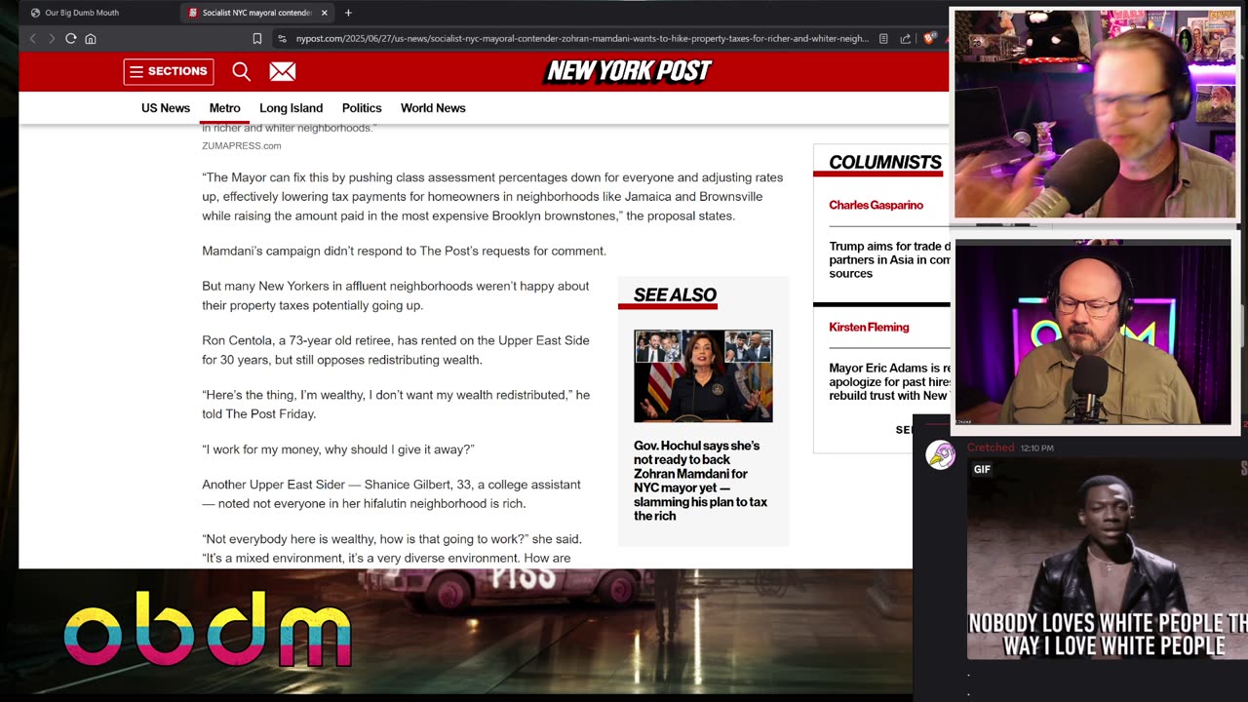Screen dimensions: 1248x702
Task: Click the nypost.com address bar URL
Action: click(x=582, y=39)
